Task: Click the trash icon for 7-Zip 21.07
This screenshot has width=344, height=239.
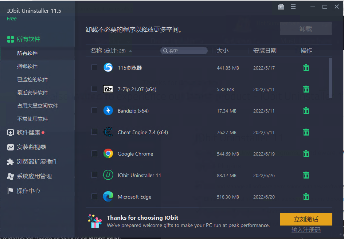Action: (306, 89)
